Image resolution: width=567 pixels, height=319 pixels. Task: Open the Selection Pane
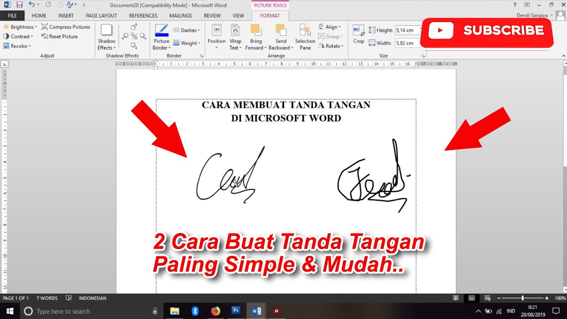pyautogui.click(x=305, y=37)
